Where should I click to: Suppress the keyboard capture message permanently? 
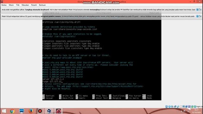point(200,9)
